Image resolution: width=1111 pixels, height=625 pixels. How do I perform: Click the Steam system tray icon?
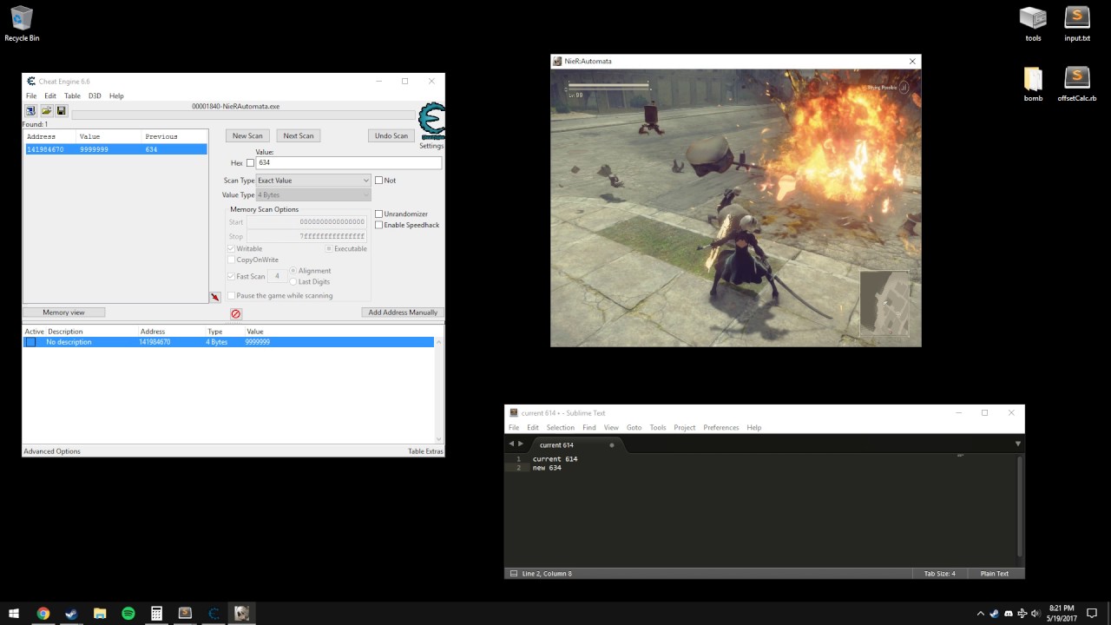(x=994, y=614)
